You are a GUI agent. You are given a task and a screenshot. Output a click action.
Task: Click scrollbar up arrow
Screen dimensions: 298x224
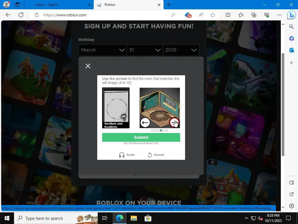283,24
